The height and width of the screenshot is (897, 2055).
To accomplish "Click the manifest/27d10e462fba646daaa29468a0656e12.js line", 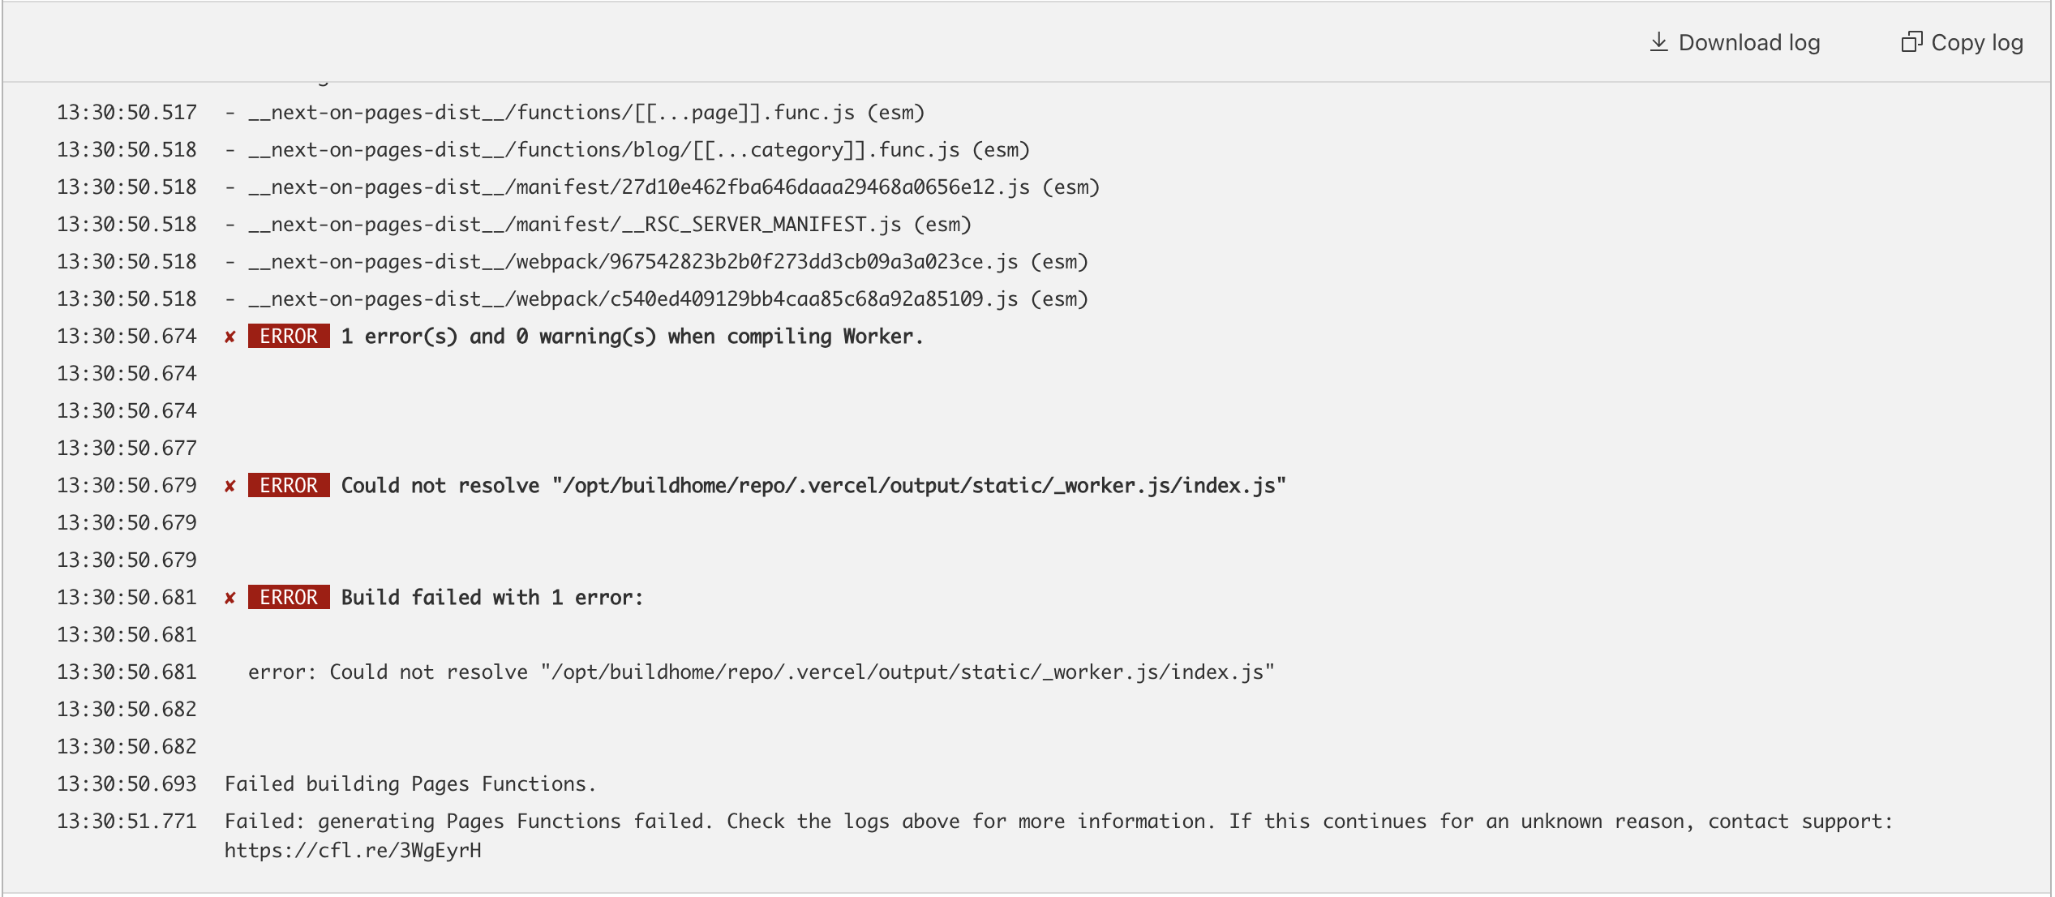I will coord(663,187).
